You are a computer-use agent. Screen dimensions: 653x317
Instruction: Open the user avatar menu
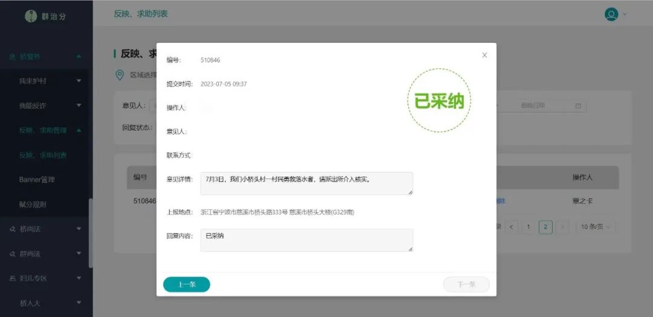[x=611, y=15]
